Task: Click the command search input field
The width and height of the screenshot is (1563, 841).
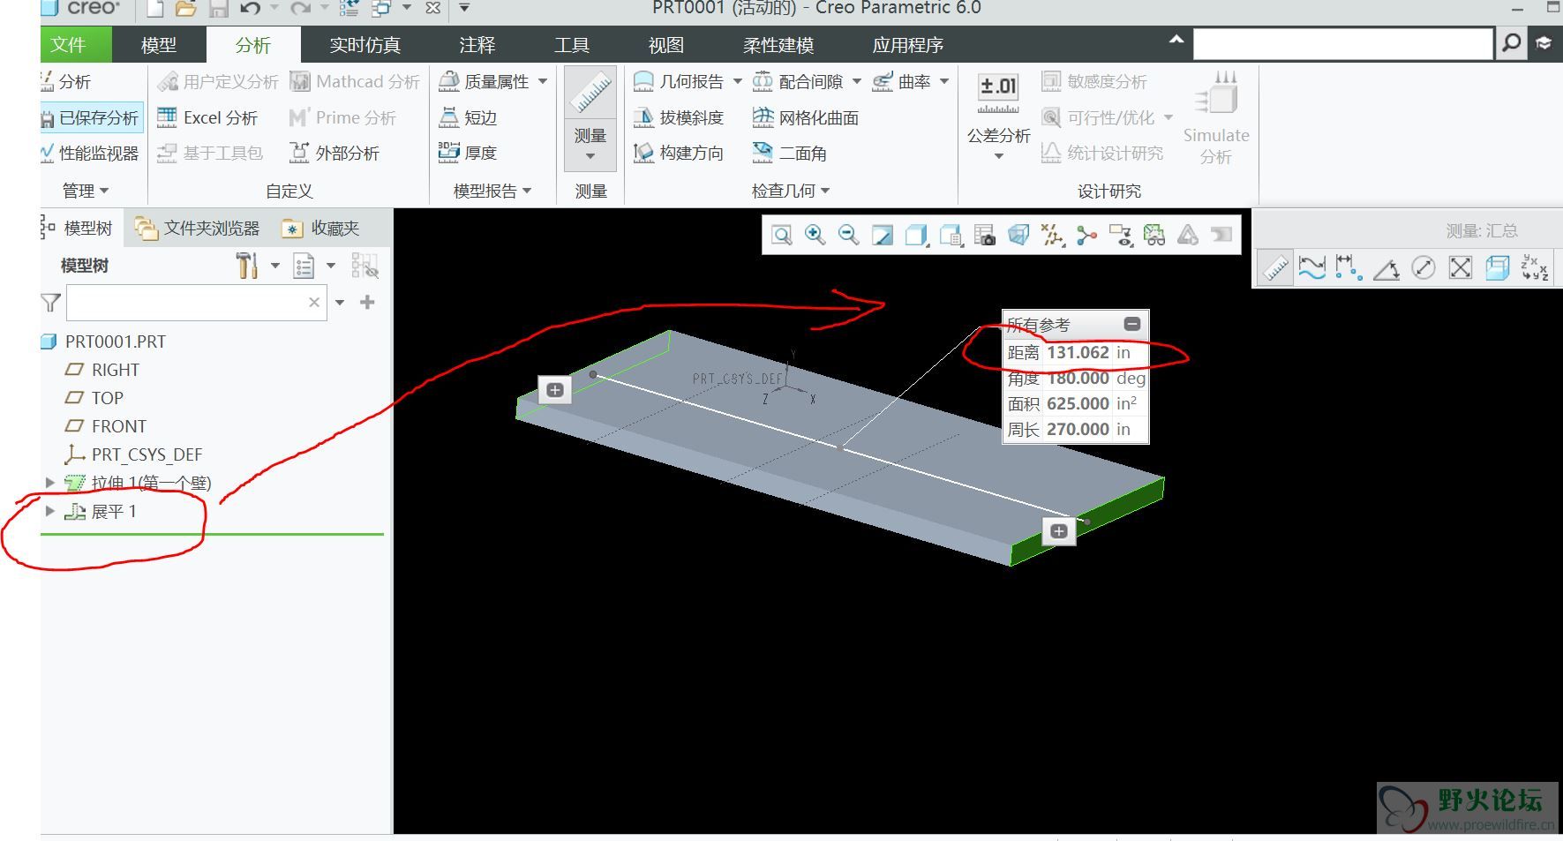Action: [1342, 42]
